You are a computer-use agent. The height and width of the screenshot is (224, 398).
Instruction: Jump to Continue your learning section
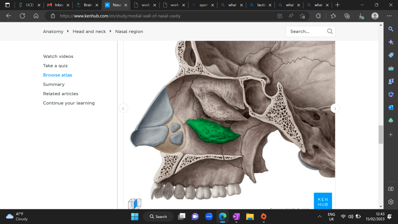pyautogui.click(x=69, y=103)
